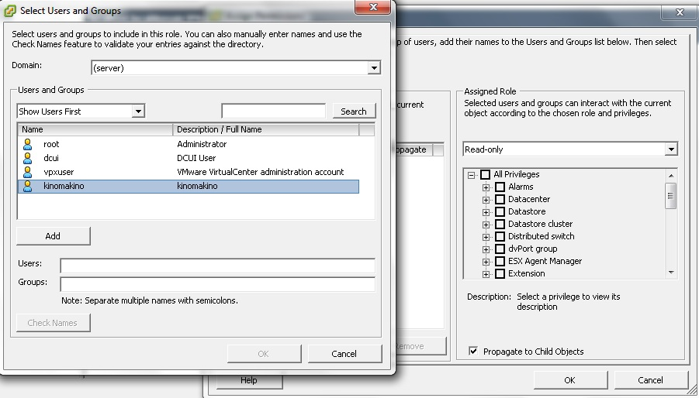Expand the Datacenter privilege node
This screenshot has height=398, width=699.
[486, 200]
